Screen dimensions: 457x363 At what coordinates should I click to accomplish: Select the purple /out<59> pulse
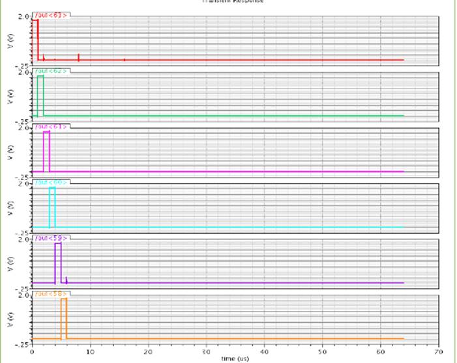58,244
